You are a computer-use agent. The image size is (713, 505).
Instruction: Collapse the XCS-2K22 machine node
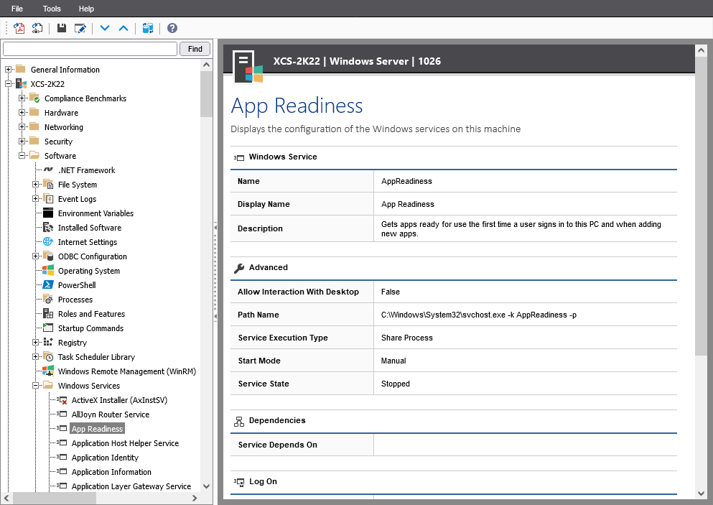coord(8,84)
